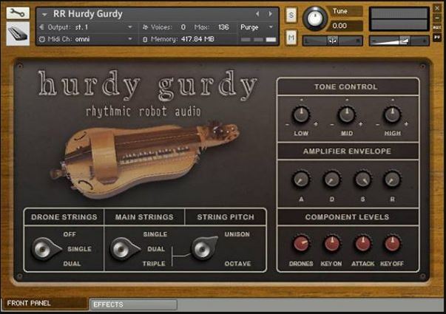Click the Drone Strings selector switch
The image size is (446, 314).
(46, 249)
